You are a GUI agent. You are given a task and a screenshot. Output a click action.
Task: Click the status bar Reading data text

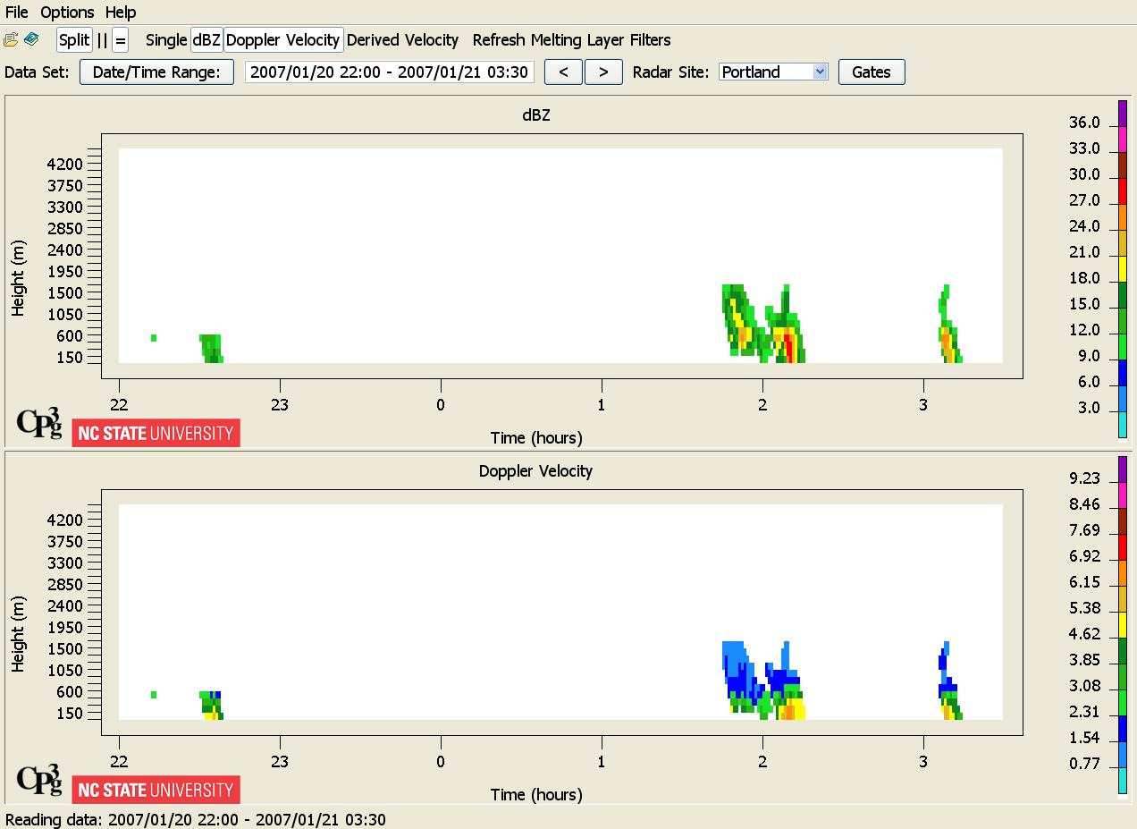coord(196,819)
